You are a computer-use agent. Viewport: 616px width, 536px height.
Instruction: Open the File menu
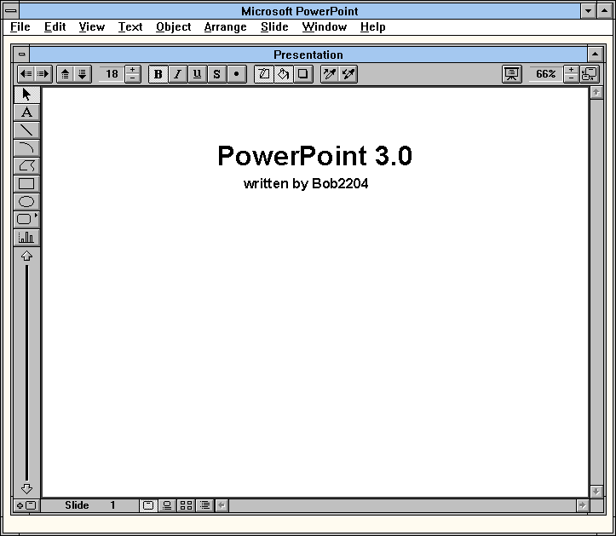(20, 26)
